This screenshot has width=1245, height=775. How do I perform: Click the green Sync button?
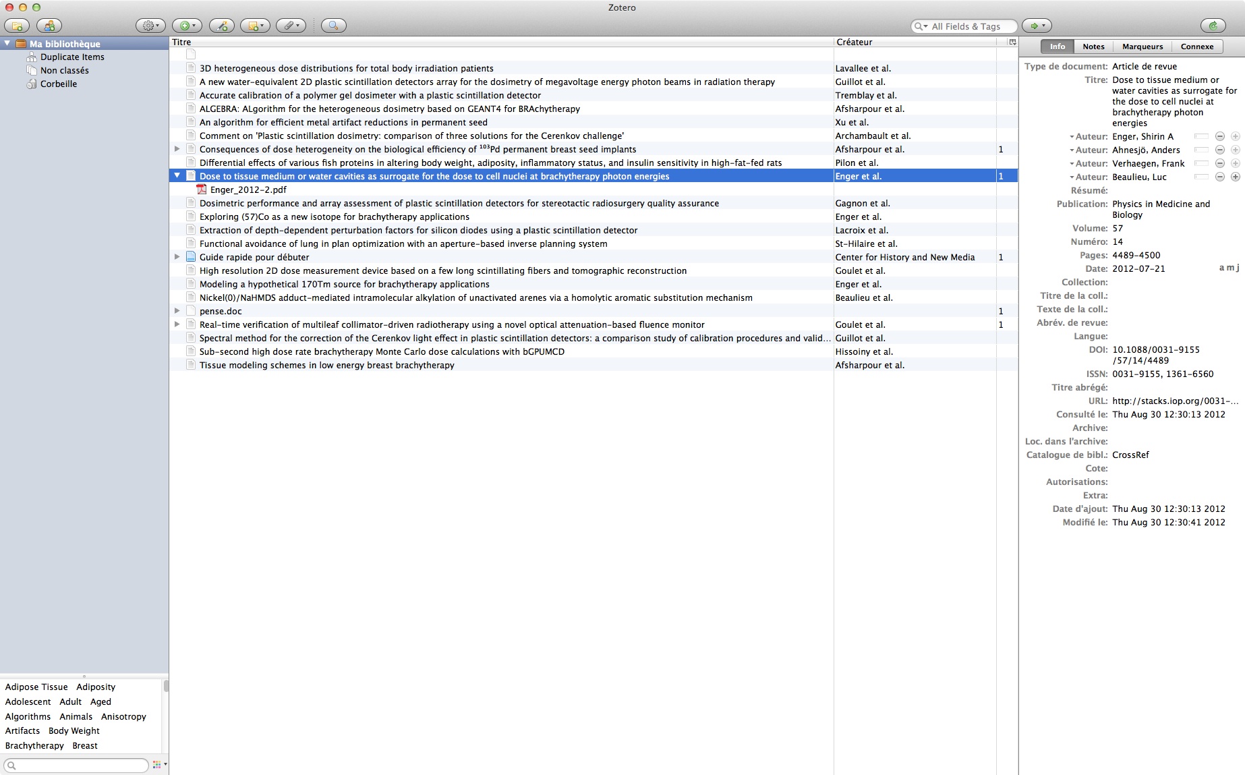1213,26
